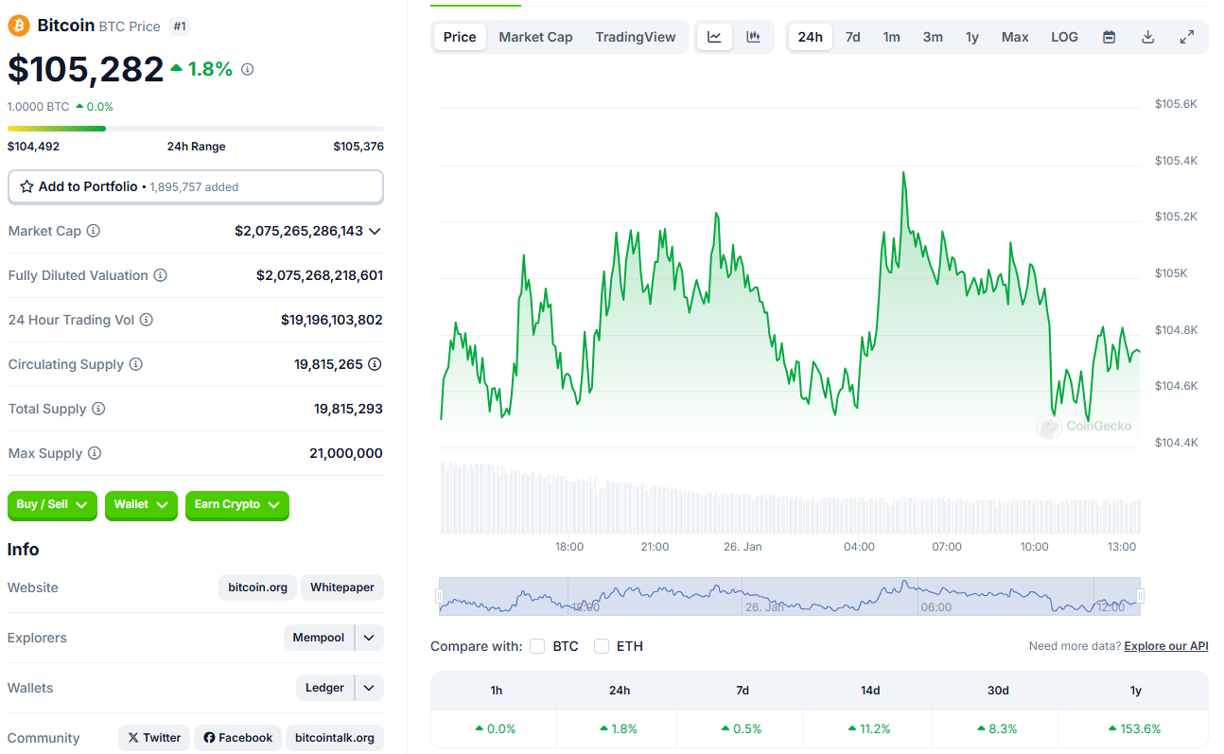
Task: Set chart range to 1y
Action: point(972,37)
